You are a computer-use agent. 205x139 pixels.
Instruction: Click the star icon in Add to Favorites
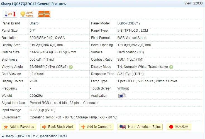click(x=6, y=127)
